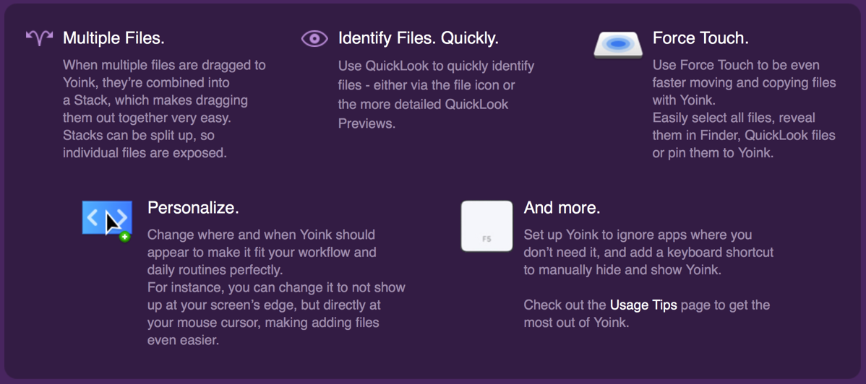
Task: Click the Personalize cursor arrows icon
Action: click(x=107, y=222)
